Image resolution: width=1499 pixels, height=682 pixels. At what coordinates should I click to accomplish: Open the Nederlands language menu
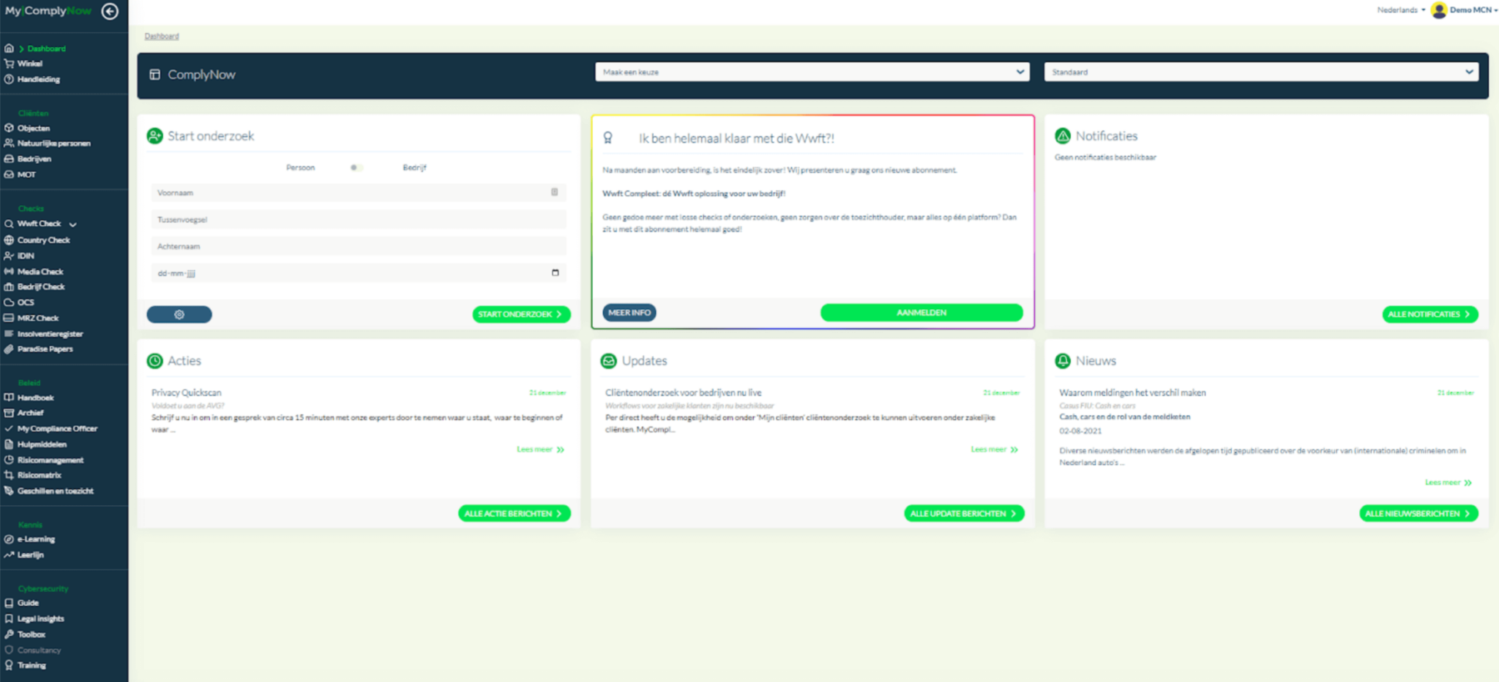coord(1398,10)
